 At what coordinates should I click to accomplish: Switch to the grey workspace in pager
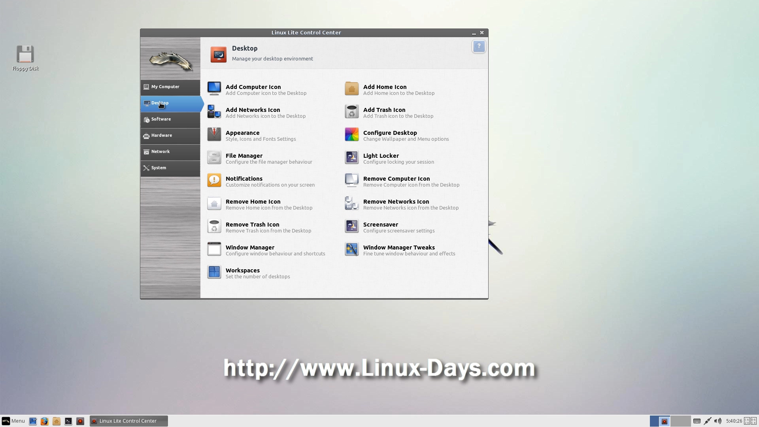point(681,421)
